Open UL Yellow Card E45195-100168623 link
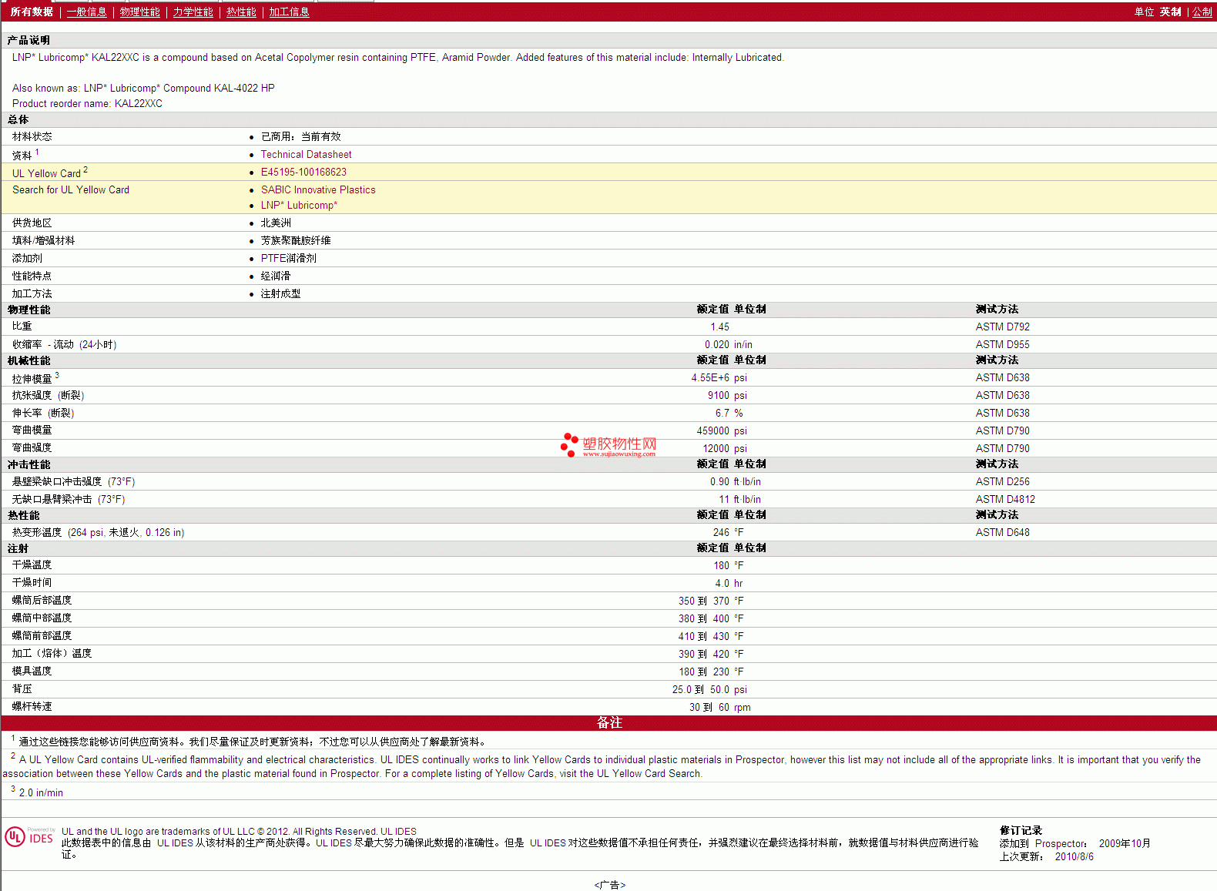Viewport: 1217px width, 891px height. click(303, 173)
